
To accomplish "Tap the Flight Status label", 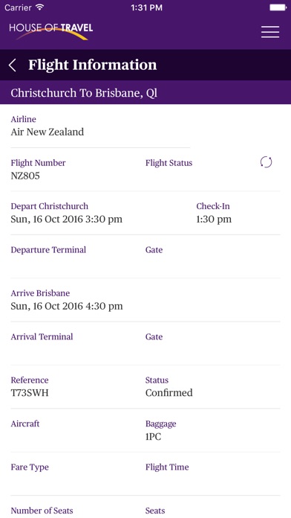I will coord(169,163).
